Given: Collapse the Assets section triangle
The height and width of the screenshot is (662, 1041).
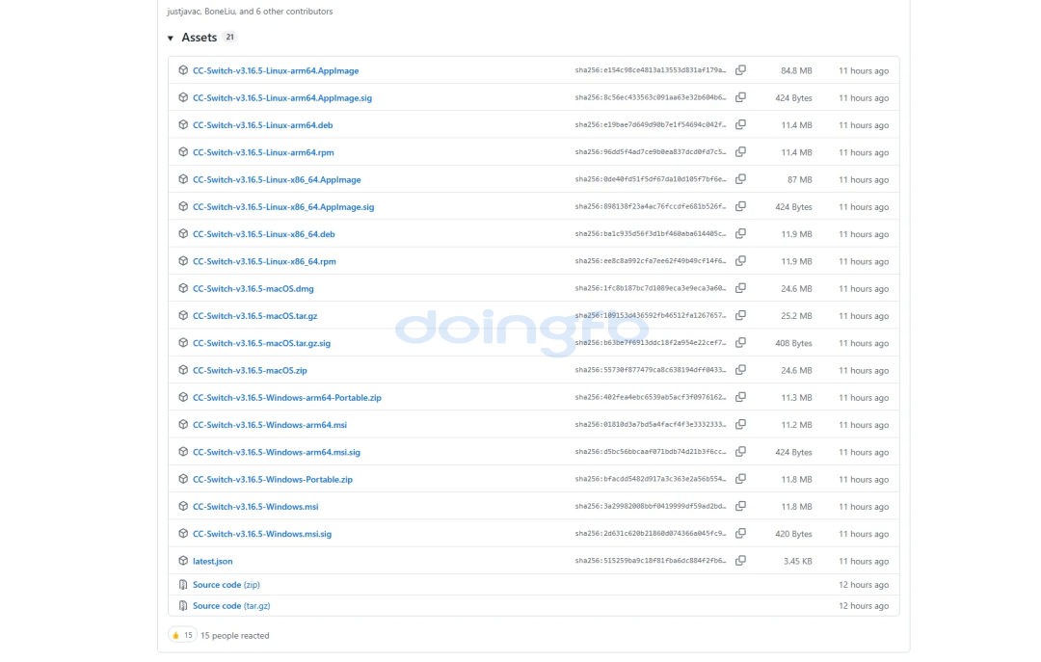Looking at the screenshot, I should pos(171,39).
